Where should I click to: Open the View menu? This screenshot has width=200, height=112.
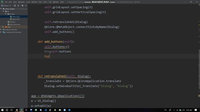tap(15, 2)
